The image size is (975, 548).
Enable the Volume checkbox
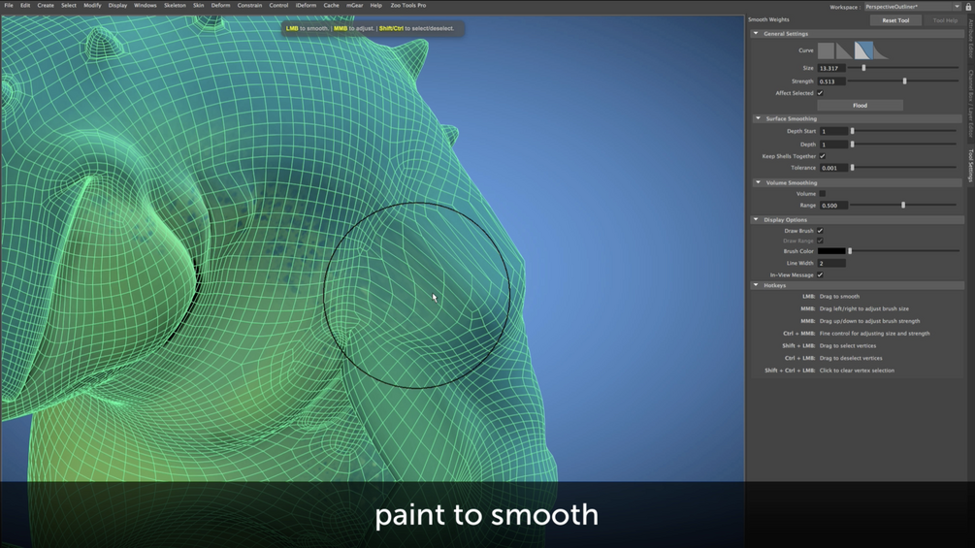pos(822,194)
